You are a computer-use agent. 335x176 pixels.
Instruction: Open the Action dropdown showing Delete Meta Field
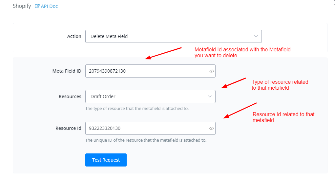pos(173,36)
